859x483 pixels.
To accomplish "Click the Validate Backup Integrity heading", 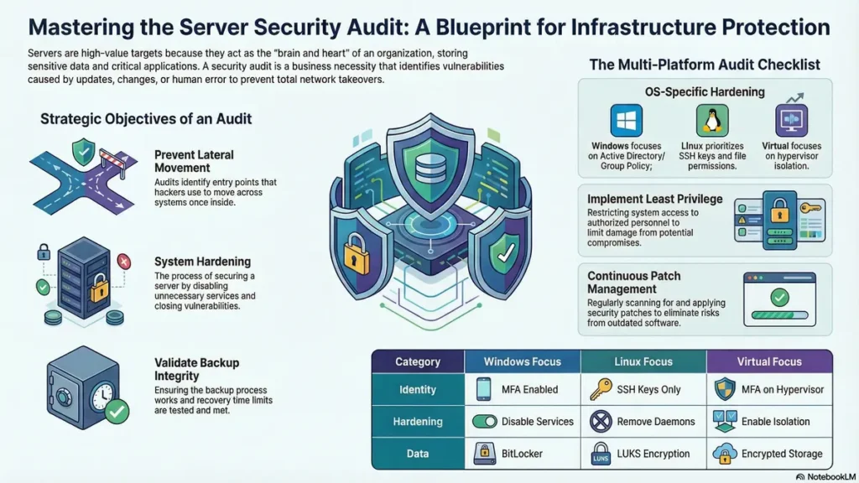I will click(196, 369).
